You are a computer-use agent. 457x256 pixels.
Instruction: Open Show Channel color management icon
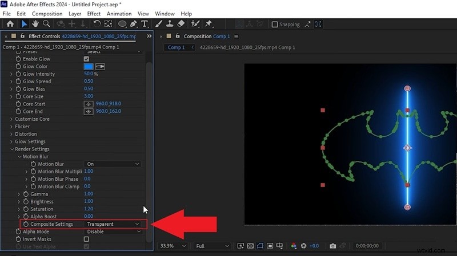click(x=294, y=246)
